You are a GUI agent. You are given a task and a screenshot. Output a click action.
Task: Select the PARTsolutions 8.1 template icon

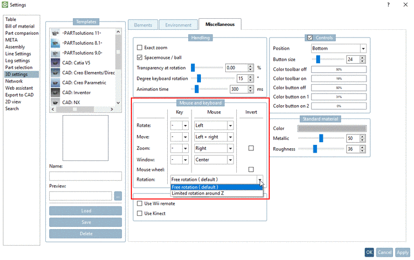pyautogui.click(x=55, y=43)
